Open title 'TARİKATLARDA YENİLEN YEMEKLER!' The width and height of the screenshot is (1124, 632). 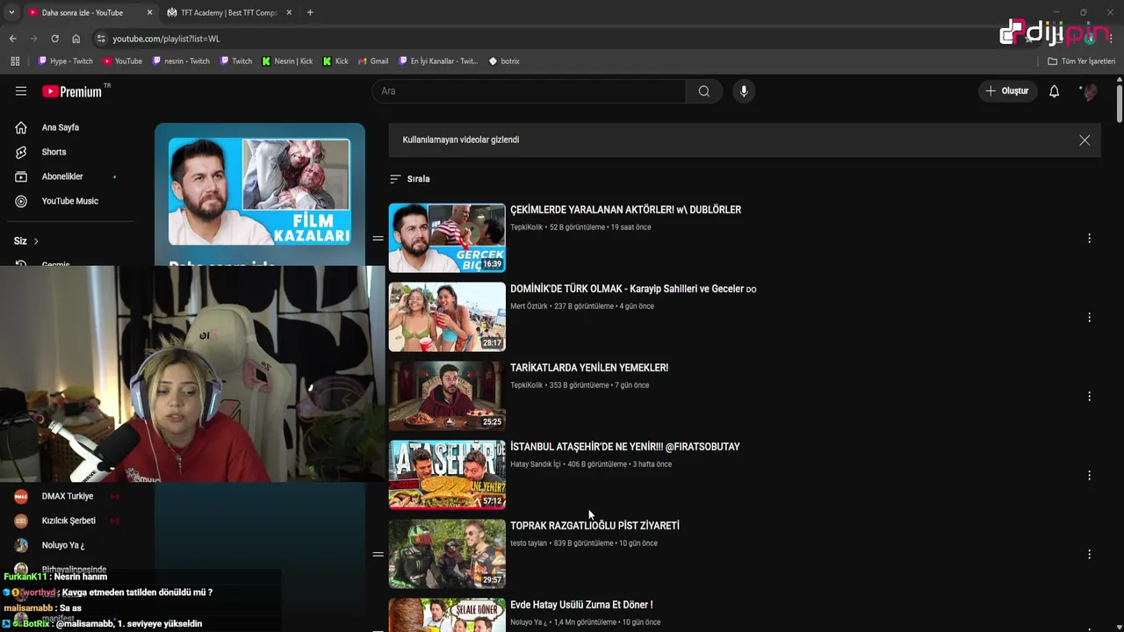point(589,368)
